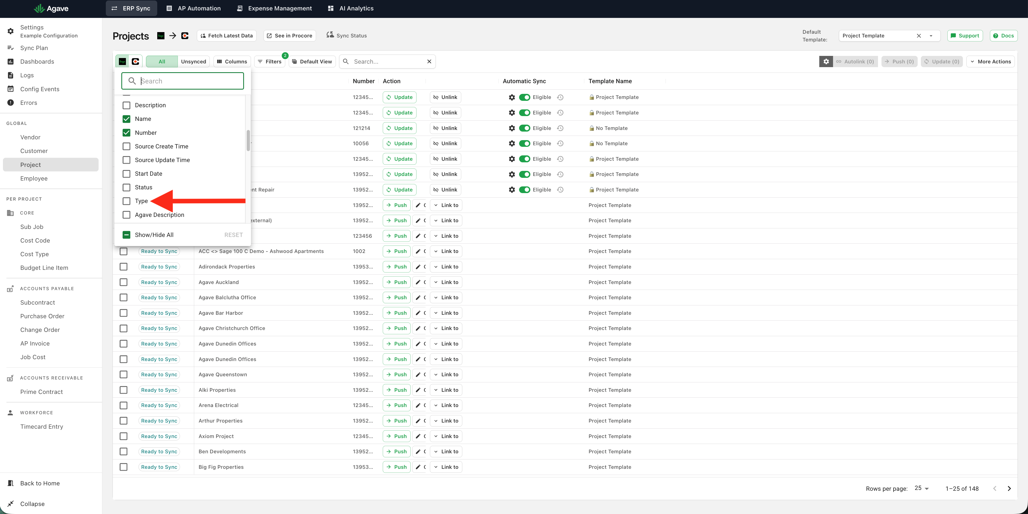Viewport: 1028px width, 514px height.
Task: Click the column Search field
Action: point(183,81)
